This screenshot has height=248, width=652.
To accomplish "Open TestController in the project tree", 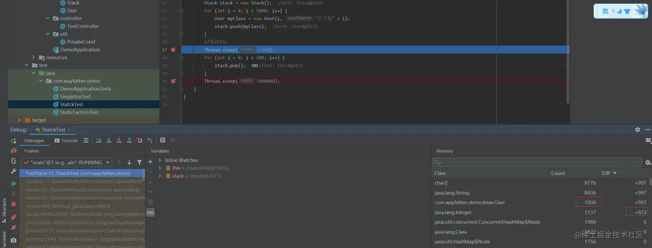I will click(x=83, y=26).
